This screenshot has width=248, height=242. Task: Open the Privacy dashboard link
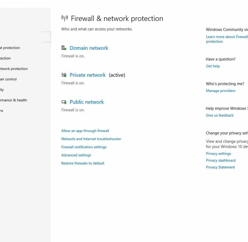point(221,160)
